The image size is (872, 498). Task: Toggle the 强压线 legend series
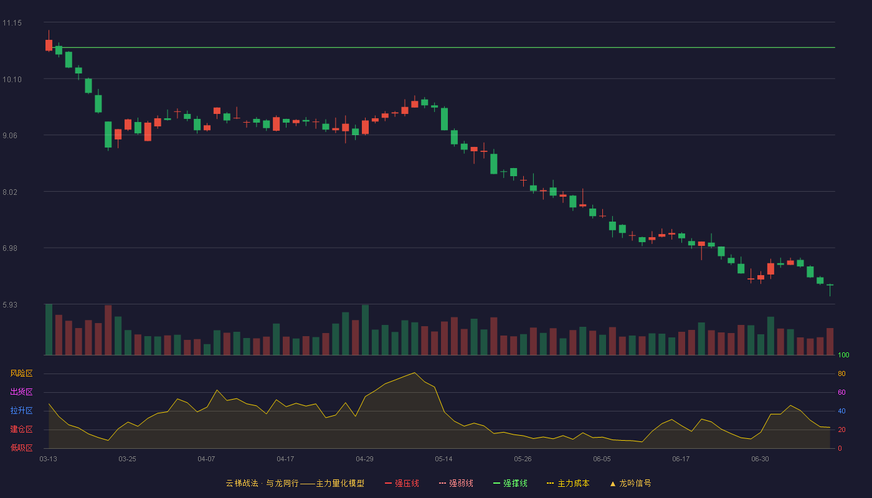[402, 483]
